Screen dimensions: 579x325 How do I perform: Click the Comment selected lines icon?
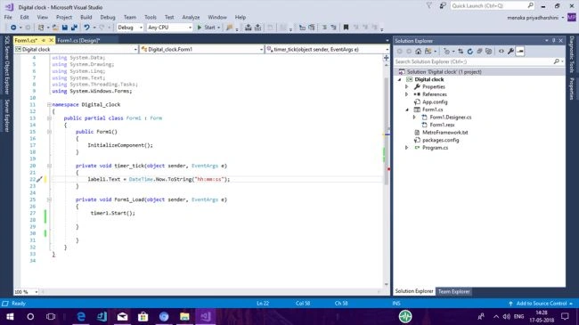coord(324,28)
